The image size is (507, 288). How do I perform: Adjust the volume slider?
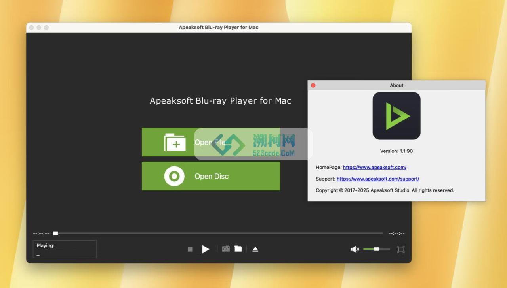(377, 249)
